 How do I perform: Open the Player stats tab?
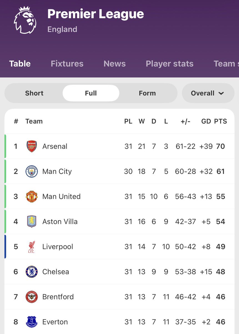point(170,64)
